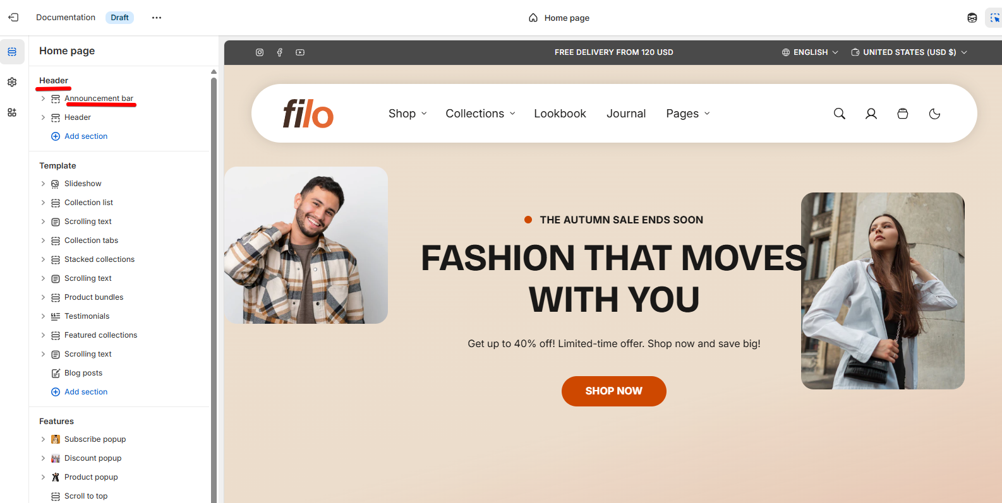Click the SHOP NOW button
Screen dimensions: 1002x503
tap(613, 391)
